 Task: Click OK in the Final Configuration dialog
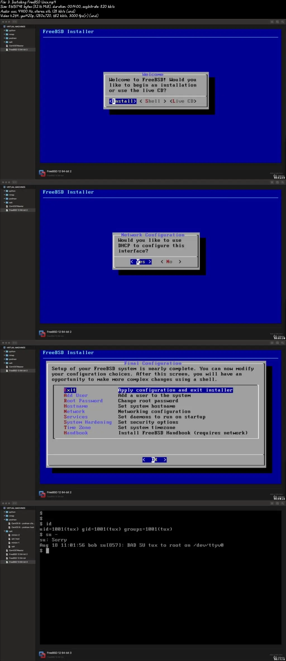coord(154,459)
